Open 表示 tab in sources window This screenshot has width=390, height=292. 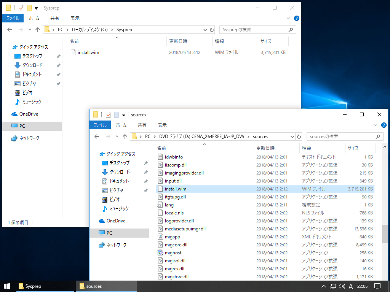pos(162,125)
